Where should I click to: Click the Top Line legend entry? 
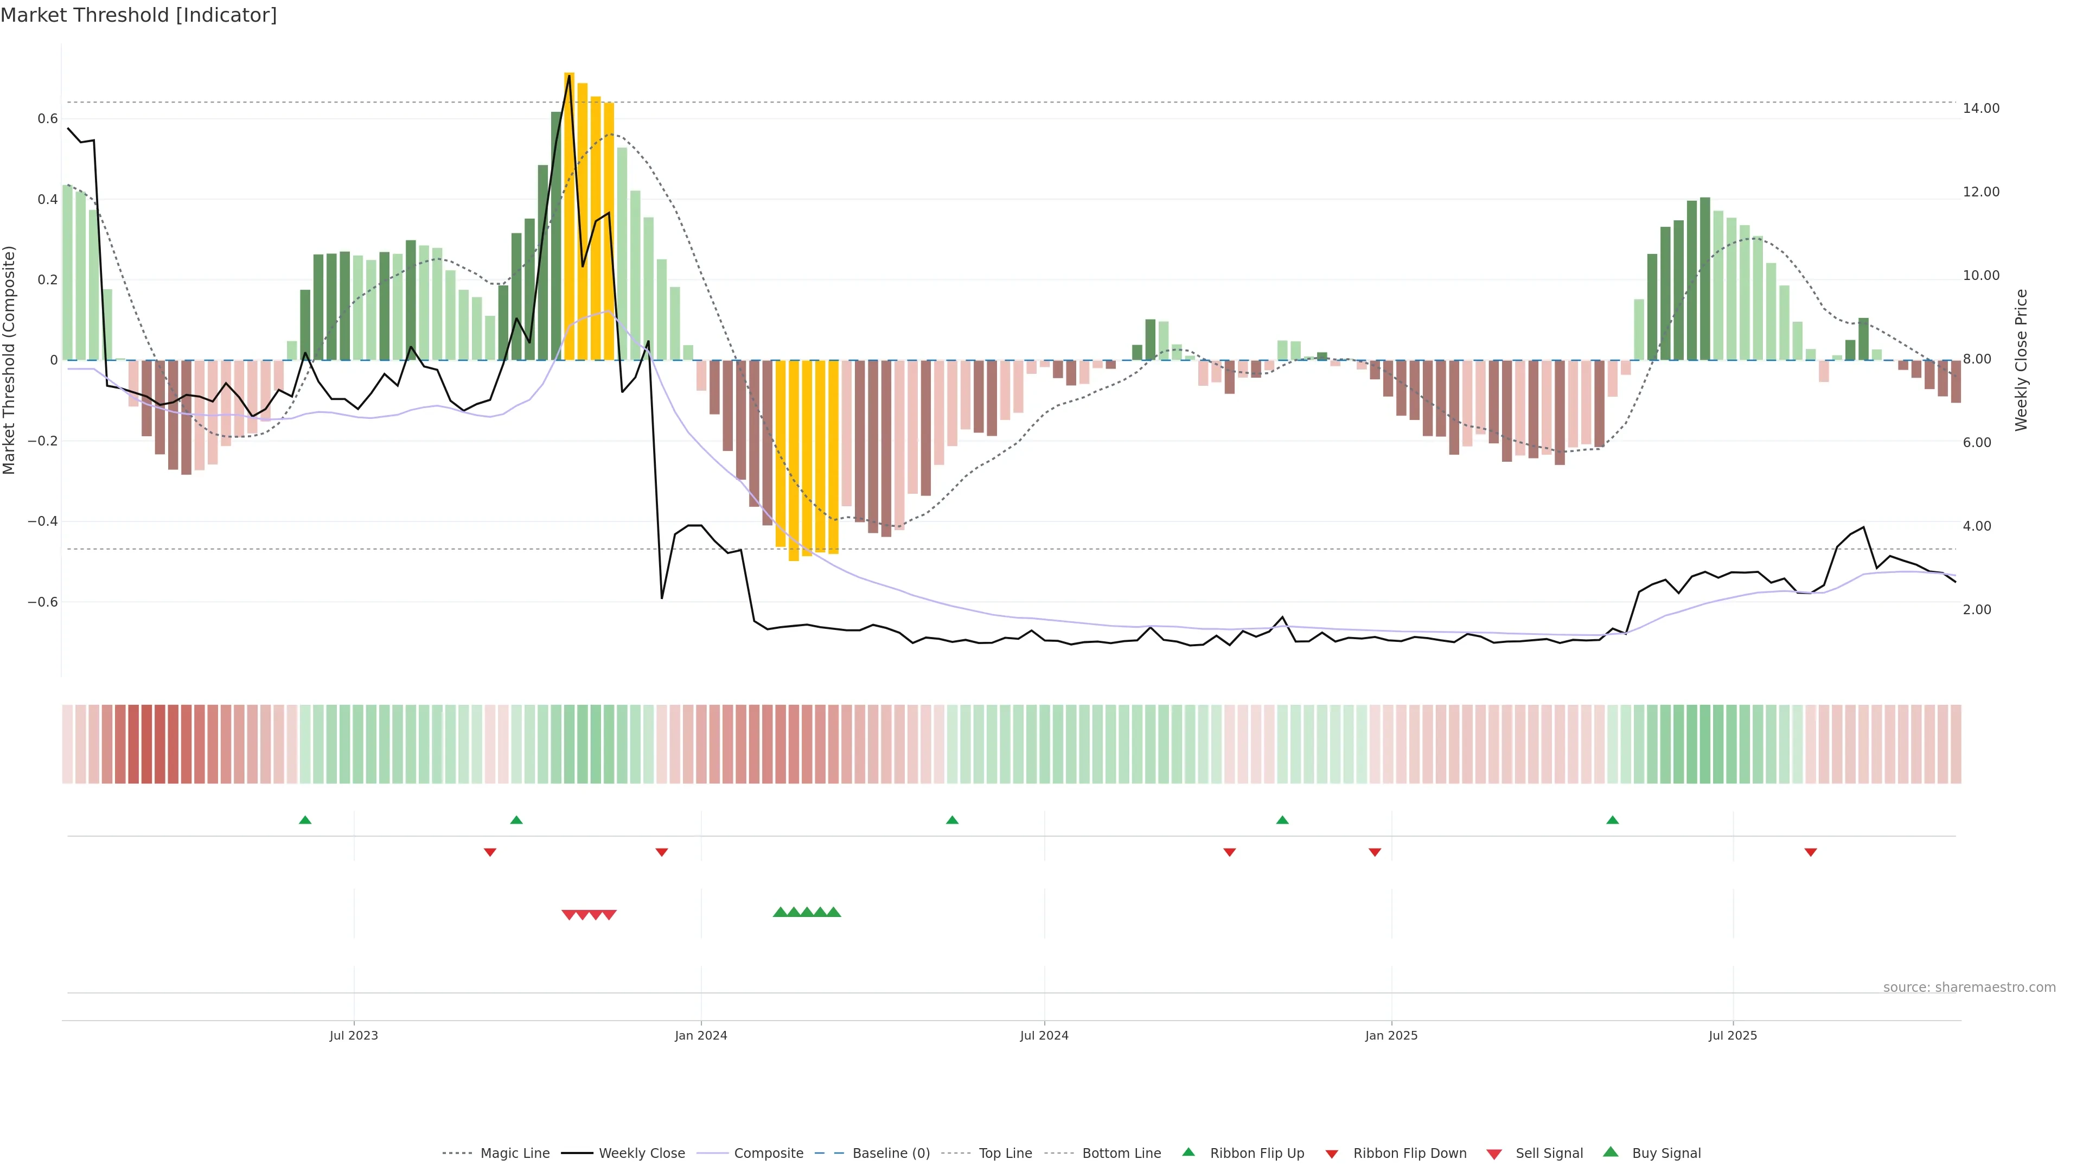click(1005, 1154)
